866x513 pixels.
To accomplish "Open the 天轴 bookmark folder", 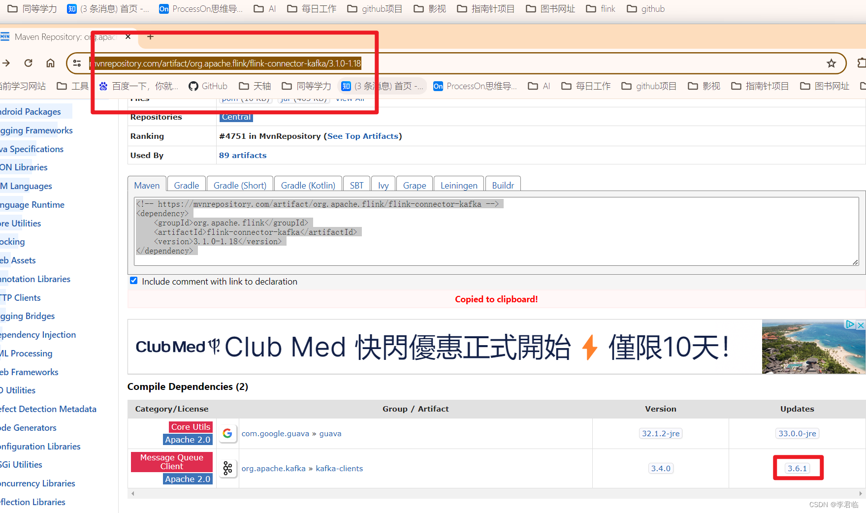I will point(255,86).
